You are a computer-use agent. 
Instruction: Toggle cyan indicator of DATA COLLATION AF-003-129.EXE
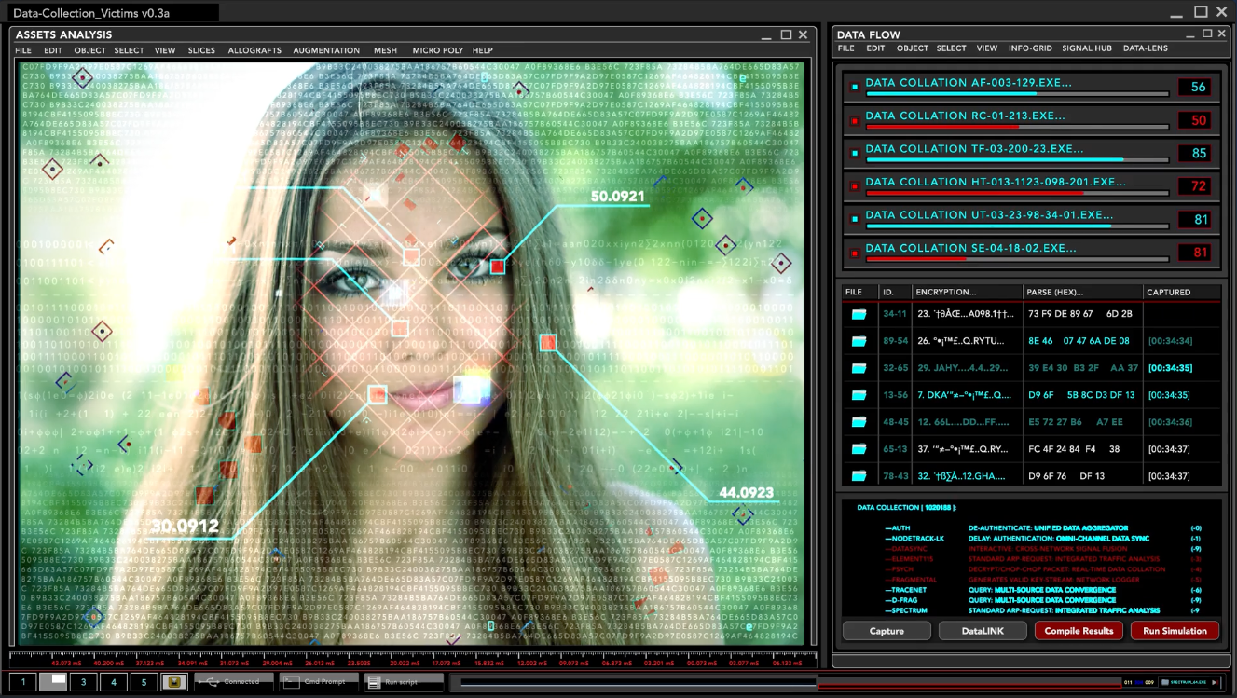pyautogui.click(x=854, y=88)
